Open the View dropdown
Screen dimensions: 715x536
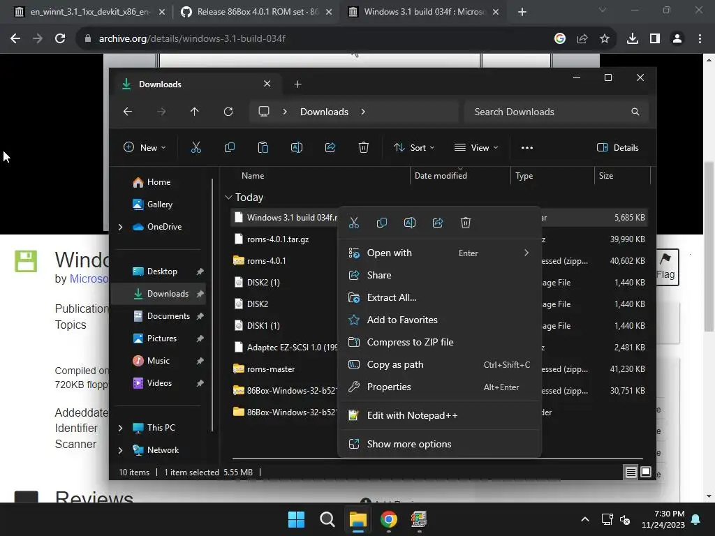click(476, 148)
